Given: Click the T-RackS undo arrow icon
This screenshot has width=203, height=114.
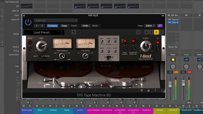Looking at the screenshot, I should pos(74,32).
